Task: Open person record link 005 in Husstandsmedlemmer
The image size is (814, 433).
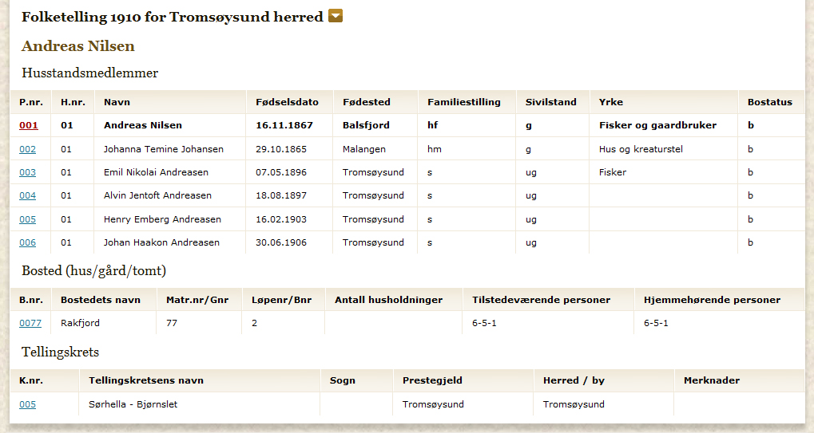Action: pyautogui.click(x=28, y=219)
